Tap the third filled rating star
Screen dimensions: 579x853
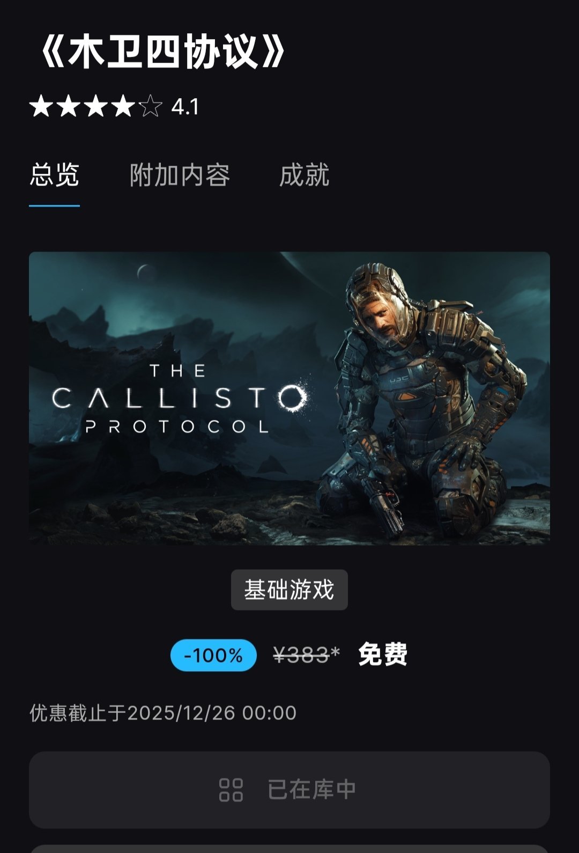click(96, 106)
